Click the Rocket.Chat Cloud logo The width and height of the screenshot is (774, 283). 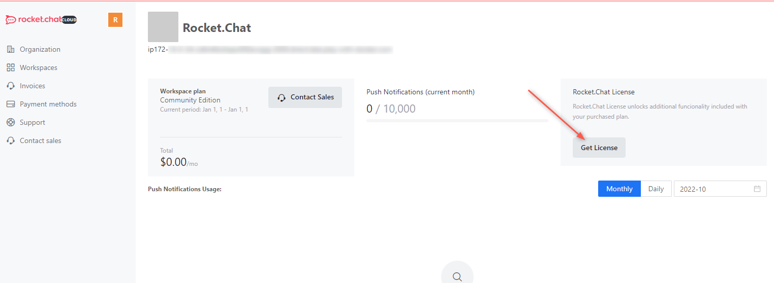[x=41, y=20]
